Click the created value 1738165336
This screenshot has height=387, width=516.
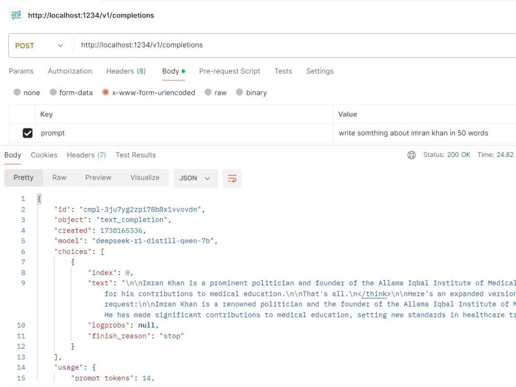[x=121, y=230]
